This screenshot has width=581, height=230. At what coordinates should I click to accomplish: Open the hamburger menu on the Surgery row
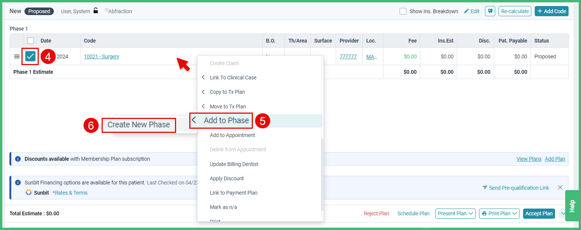pos(17,56)
